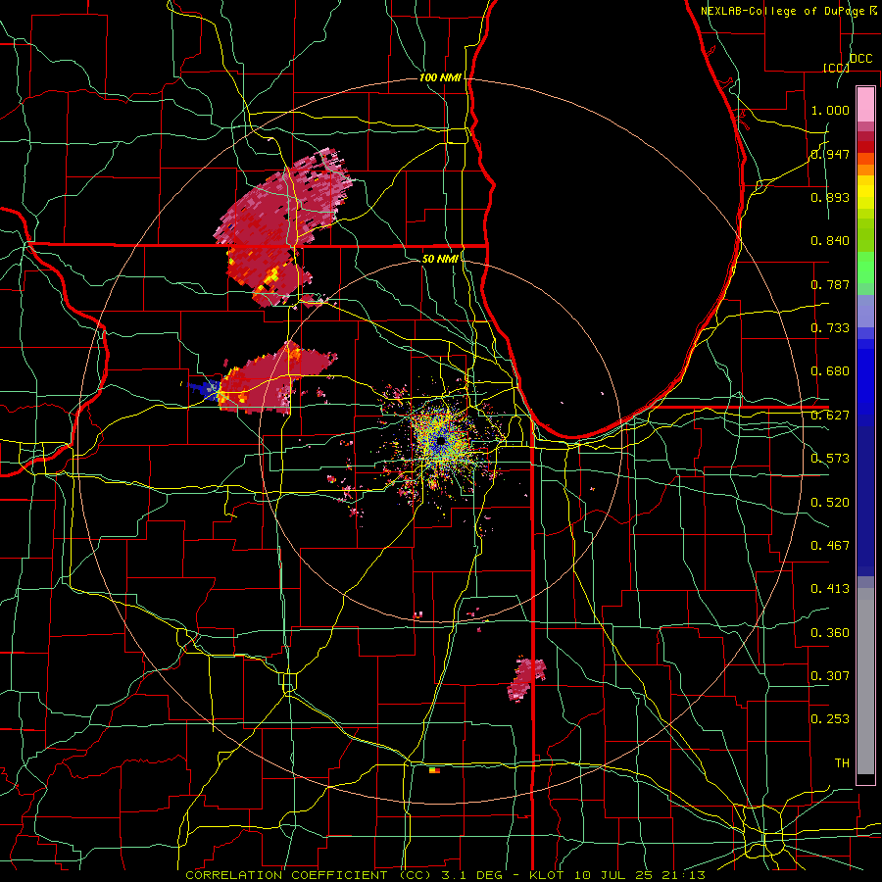
Task: Select the 0.573 scale value
Action: (830, 459)
